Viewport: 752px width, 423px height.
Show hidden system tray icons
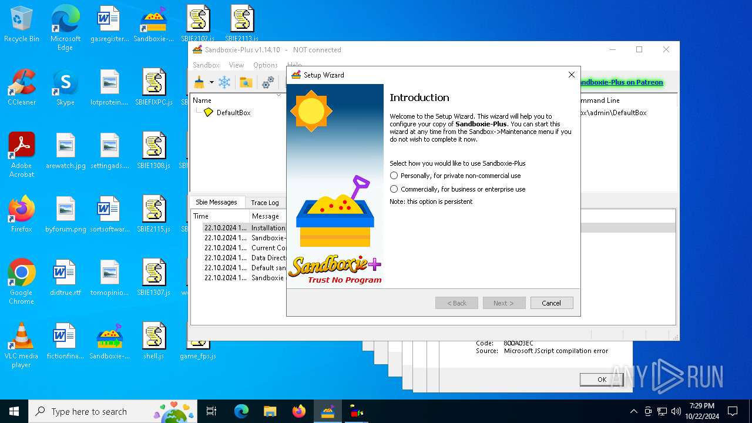click(633, 411)
